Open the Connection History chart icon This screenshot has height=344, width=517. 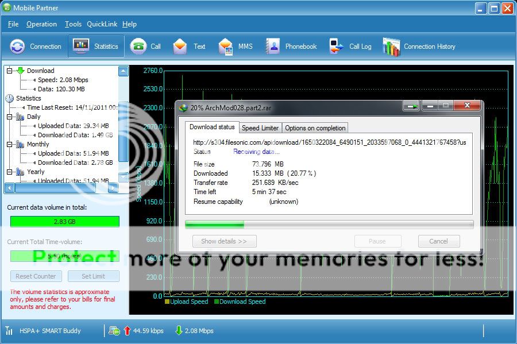click(391, 47)
